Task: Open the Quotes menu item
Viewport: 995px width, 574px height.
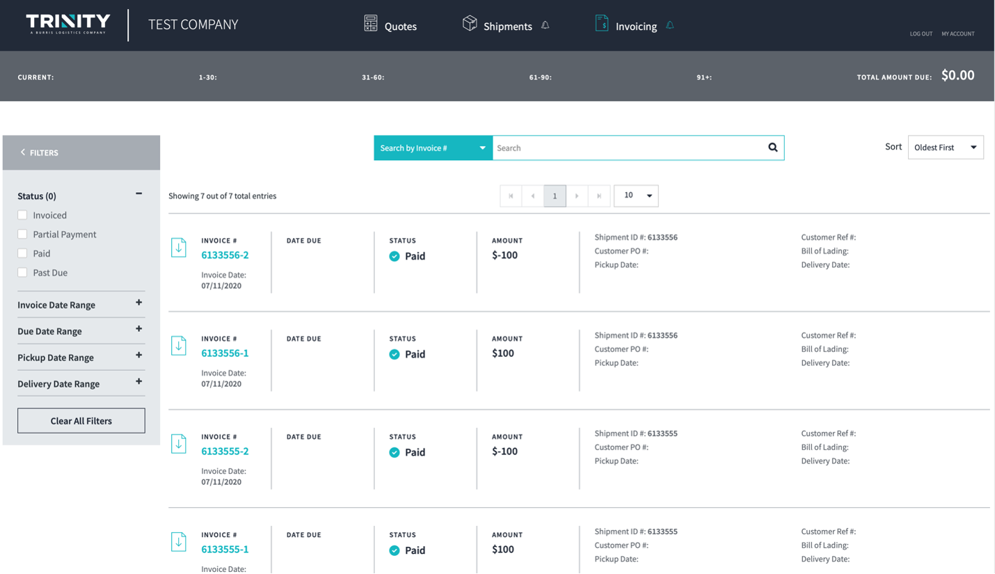Action: pyautogui.click(x=390, y=26)
